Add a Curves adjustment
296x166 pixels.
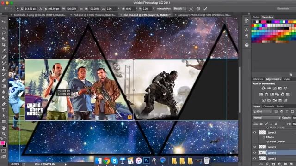275,88
